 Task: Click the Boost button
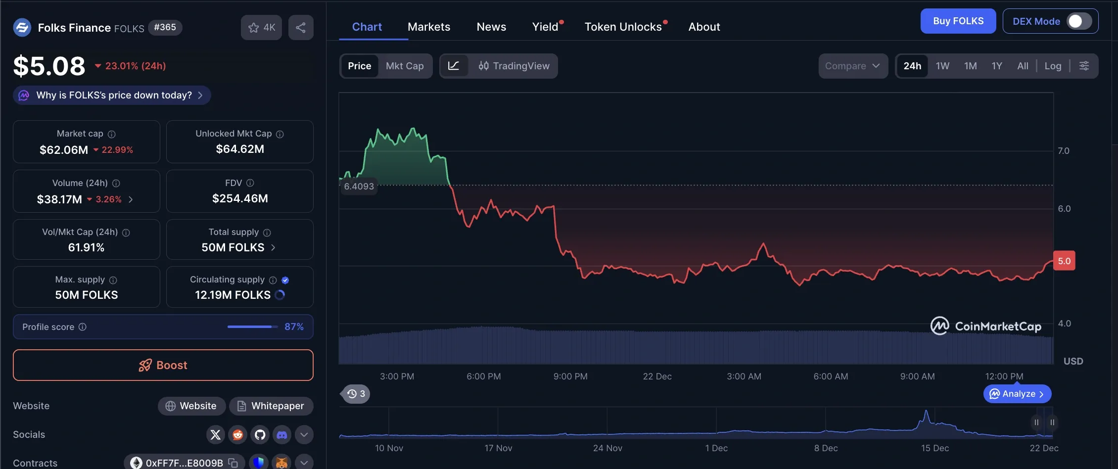point(162,365)
